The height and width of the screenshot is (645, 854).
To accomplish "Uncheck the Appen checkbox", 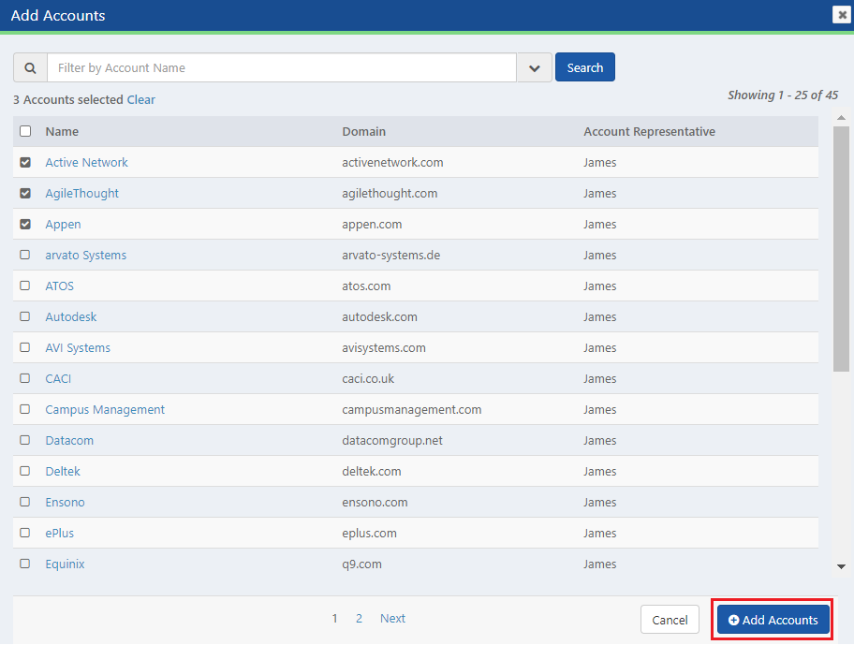I will tap(25, 225).
